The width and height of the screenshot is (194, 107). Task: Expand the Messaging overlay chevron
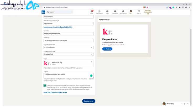[188, 104]
